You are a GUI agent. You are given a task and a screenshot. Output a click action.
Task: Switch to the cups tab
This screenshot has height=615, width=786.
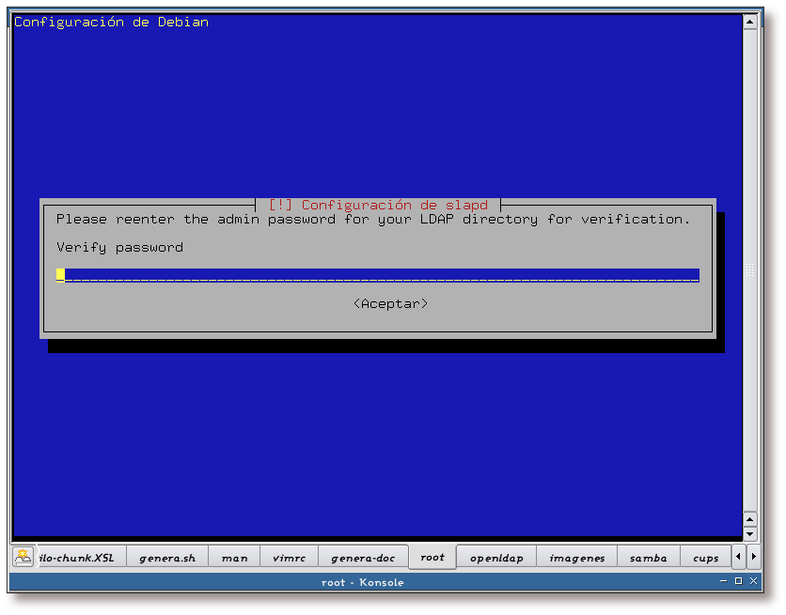pos(705,558)
